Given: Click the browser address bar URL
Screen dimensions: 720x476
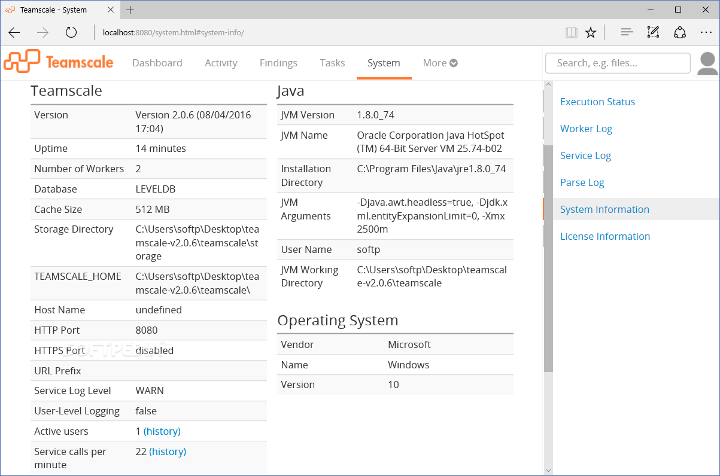Looking at the screenshot, I should 173,33.
